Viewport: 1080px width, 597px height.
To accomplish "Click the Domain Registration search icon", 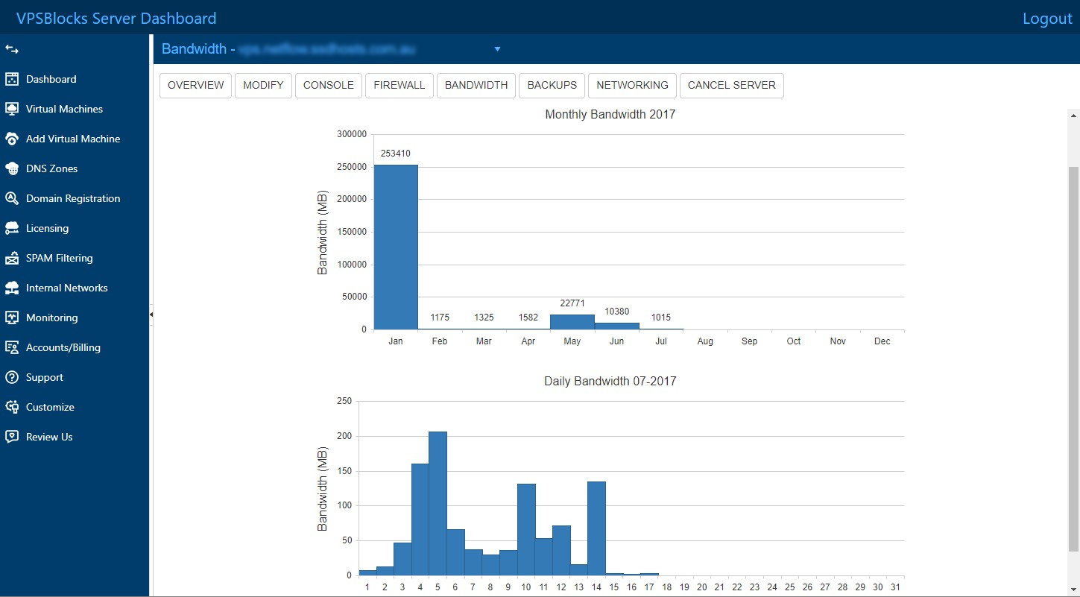I will tap(12, 198).
